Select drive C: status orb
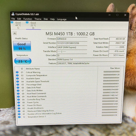 point(12,22)
